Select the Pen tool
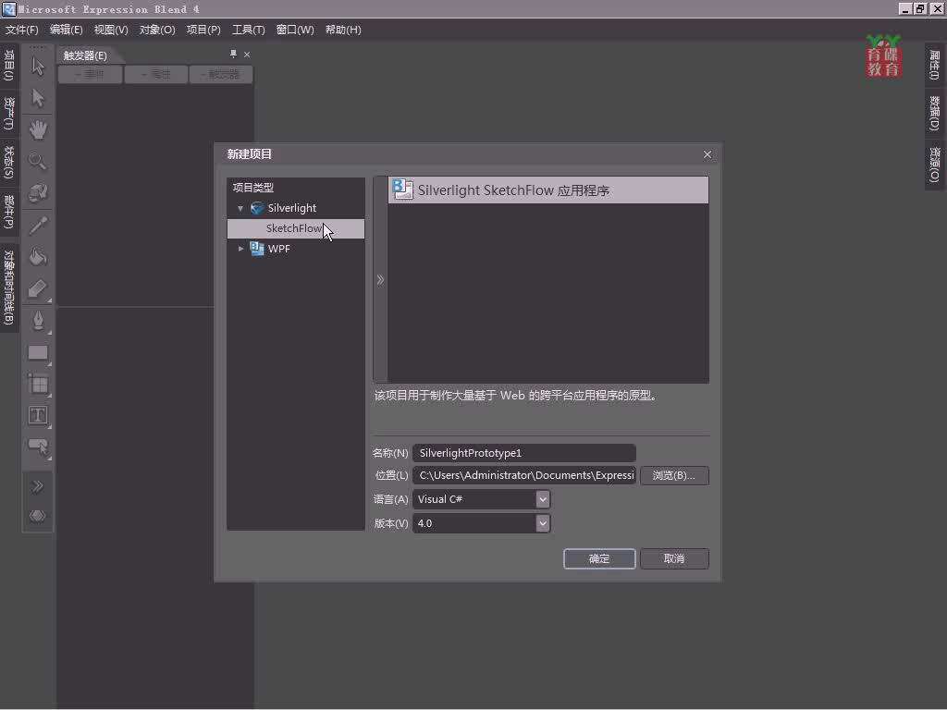The image size is (947, 710). 38,321
